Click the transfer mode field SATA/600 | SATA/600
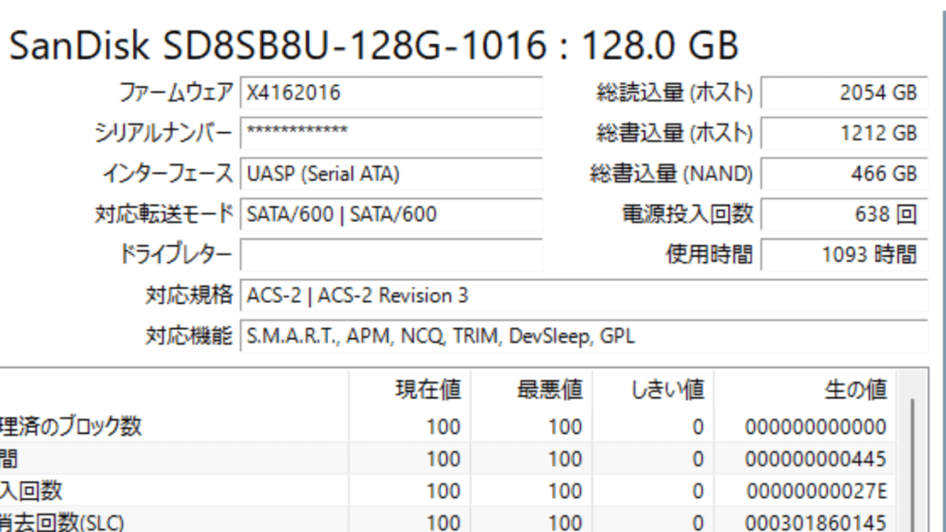946x532 pixels. pyautogui.click(x=391, y=214)
